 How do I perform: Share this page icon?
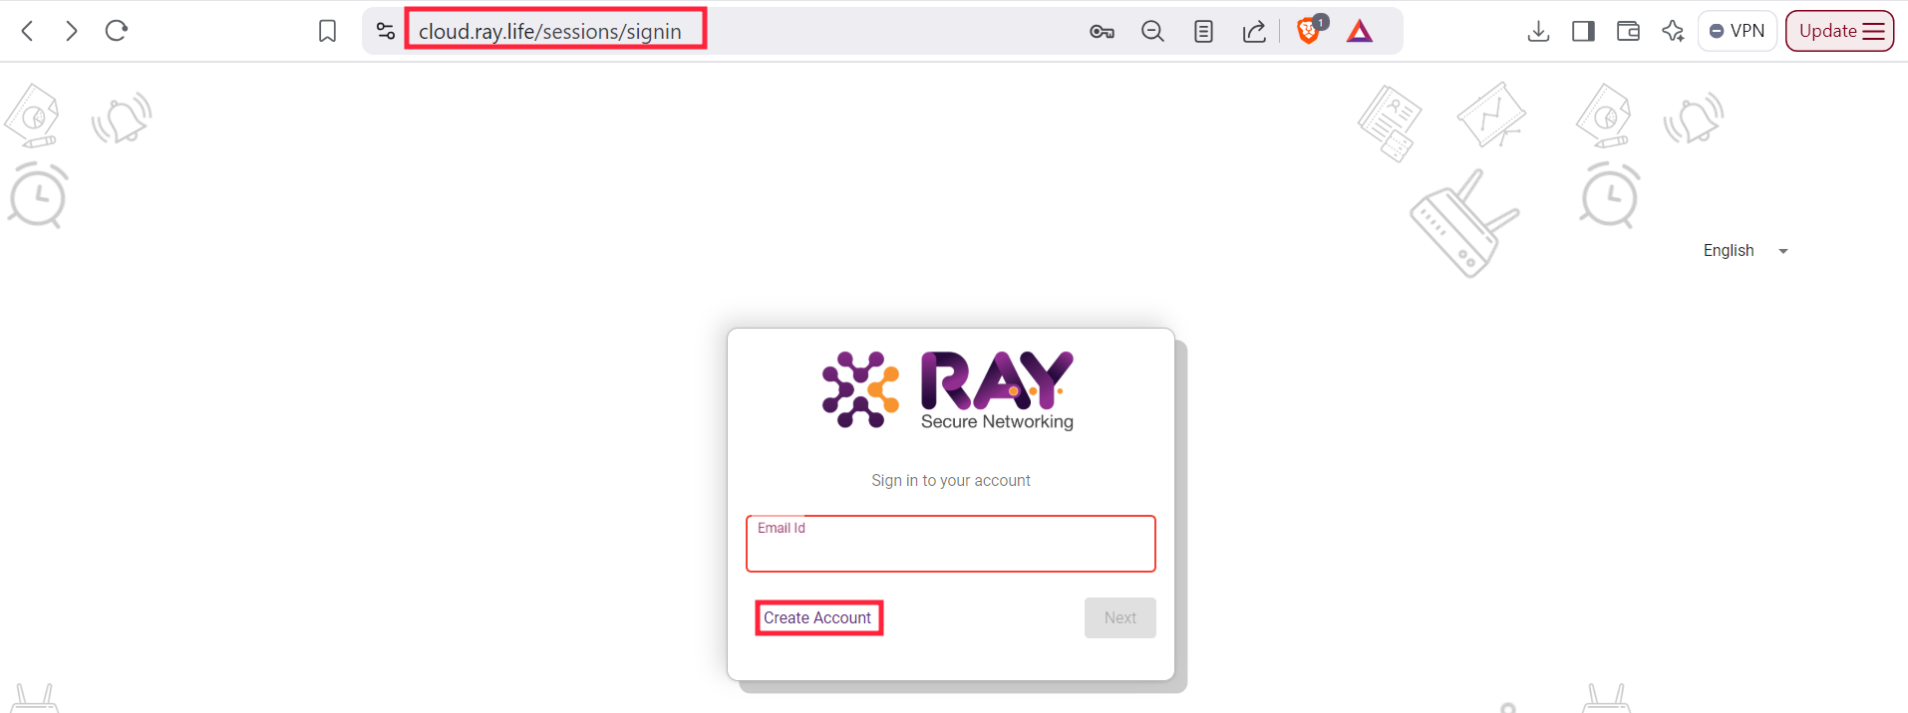point(1254,32)
